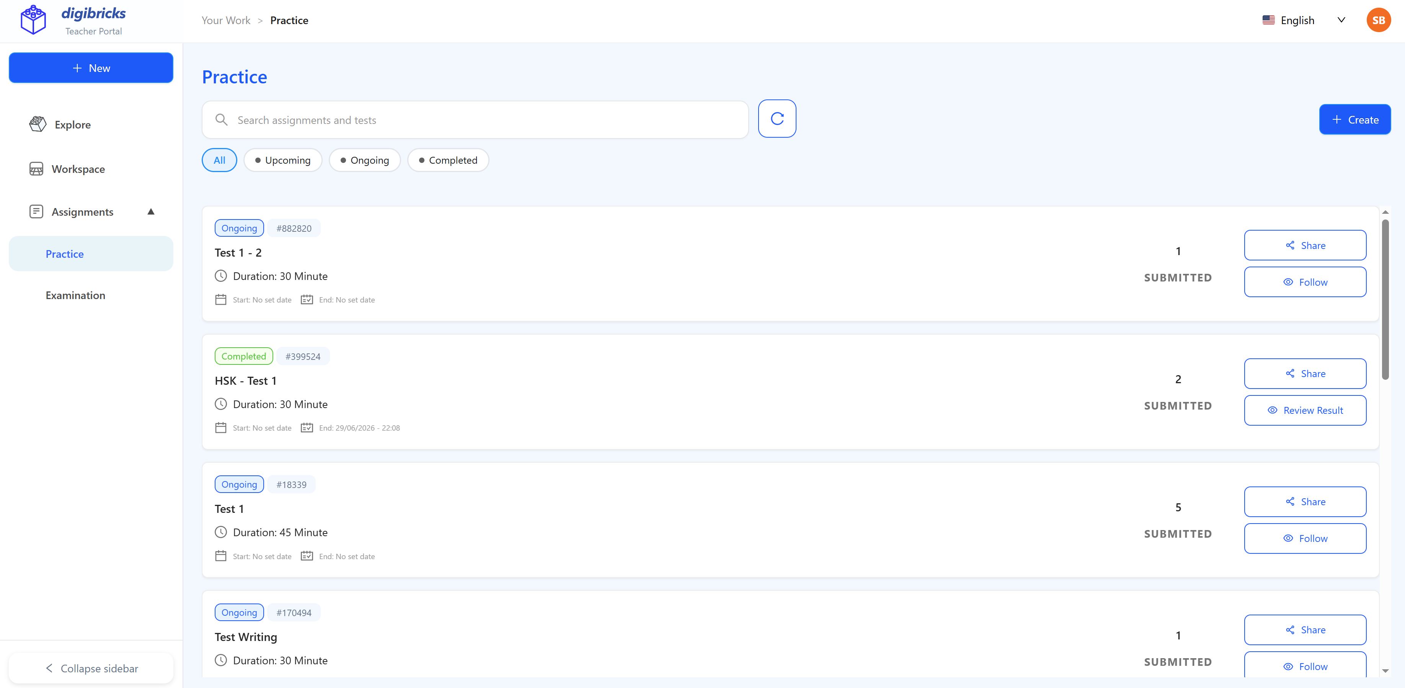Collapse the sidebar
1405x688 pixels.
click(x=91, y=668)
